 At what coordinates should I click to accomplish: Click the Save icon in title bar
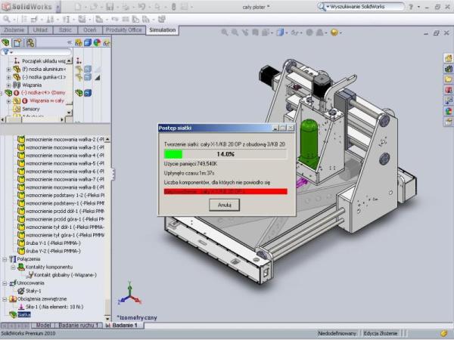110,7
